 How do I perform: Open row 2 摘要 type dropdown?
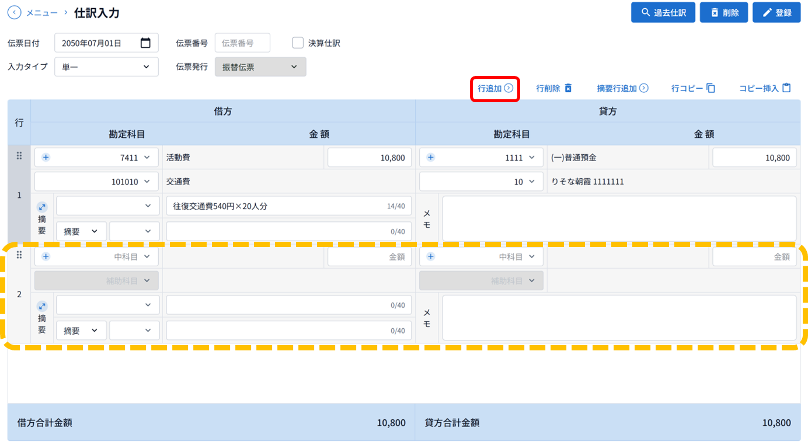point(82,331)
